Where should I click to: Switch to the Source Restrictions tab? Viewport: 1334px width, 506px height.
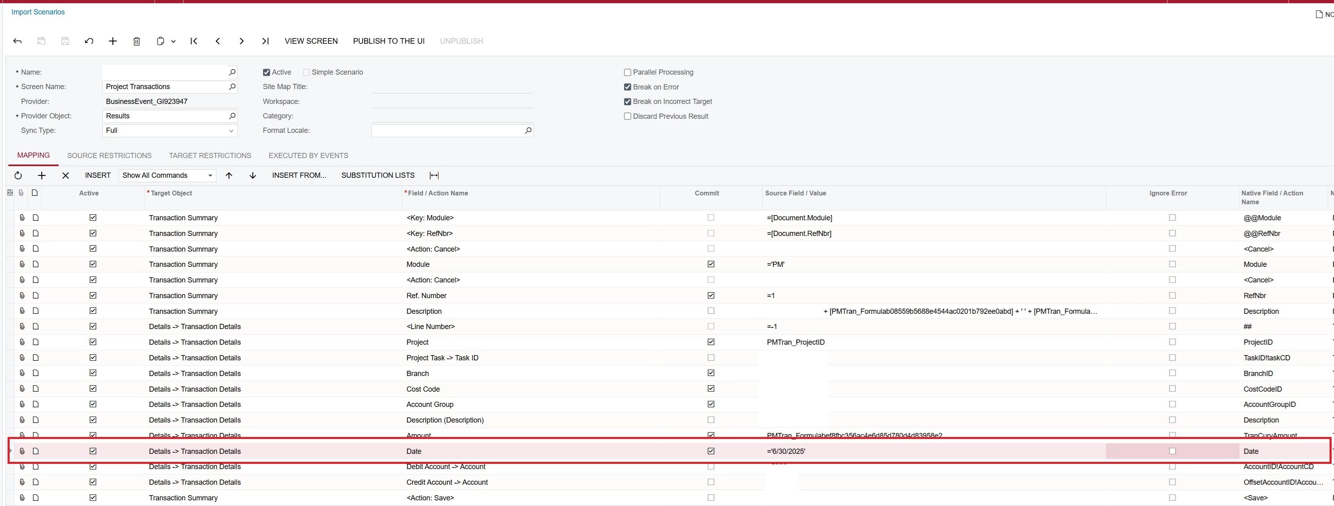(109, 156)
